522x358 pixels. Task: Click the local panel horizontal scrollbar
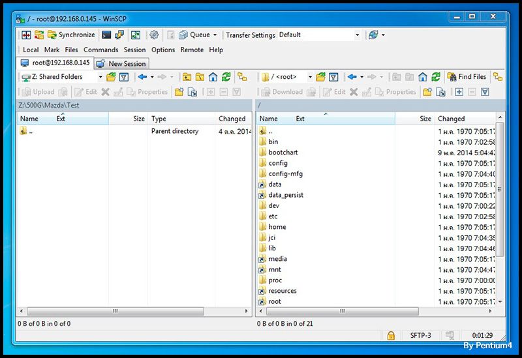coord(115,311)
